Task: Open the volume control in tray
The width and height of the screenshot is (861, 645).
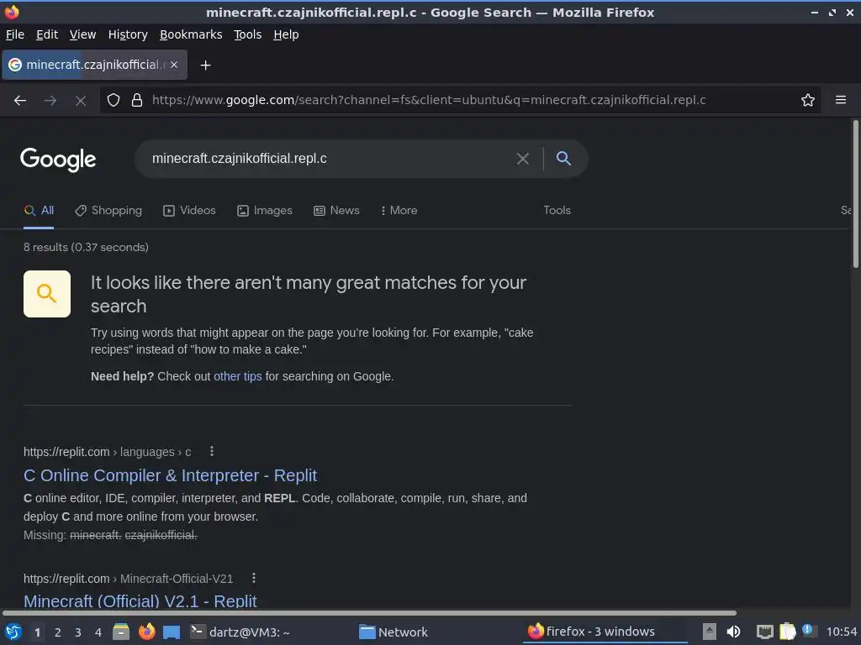Action: (733, 632)
